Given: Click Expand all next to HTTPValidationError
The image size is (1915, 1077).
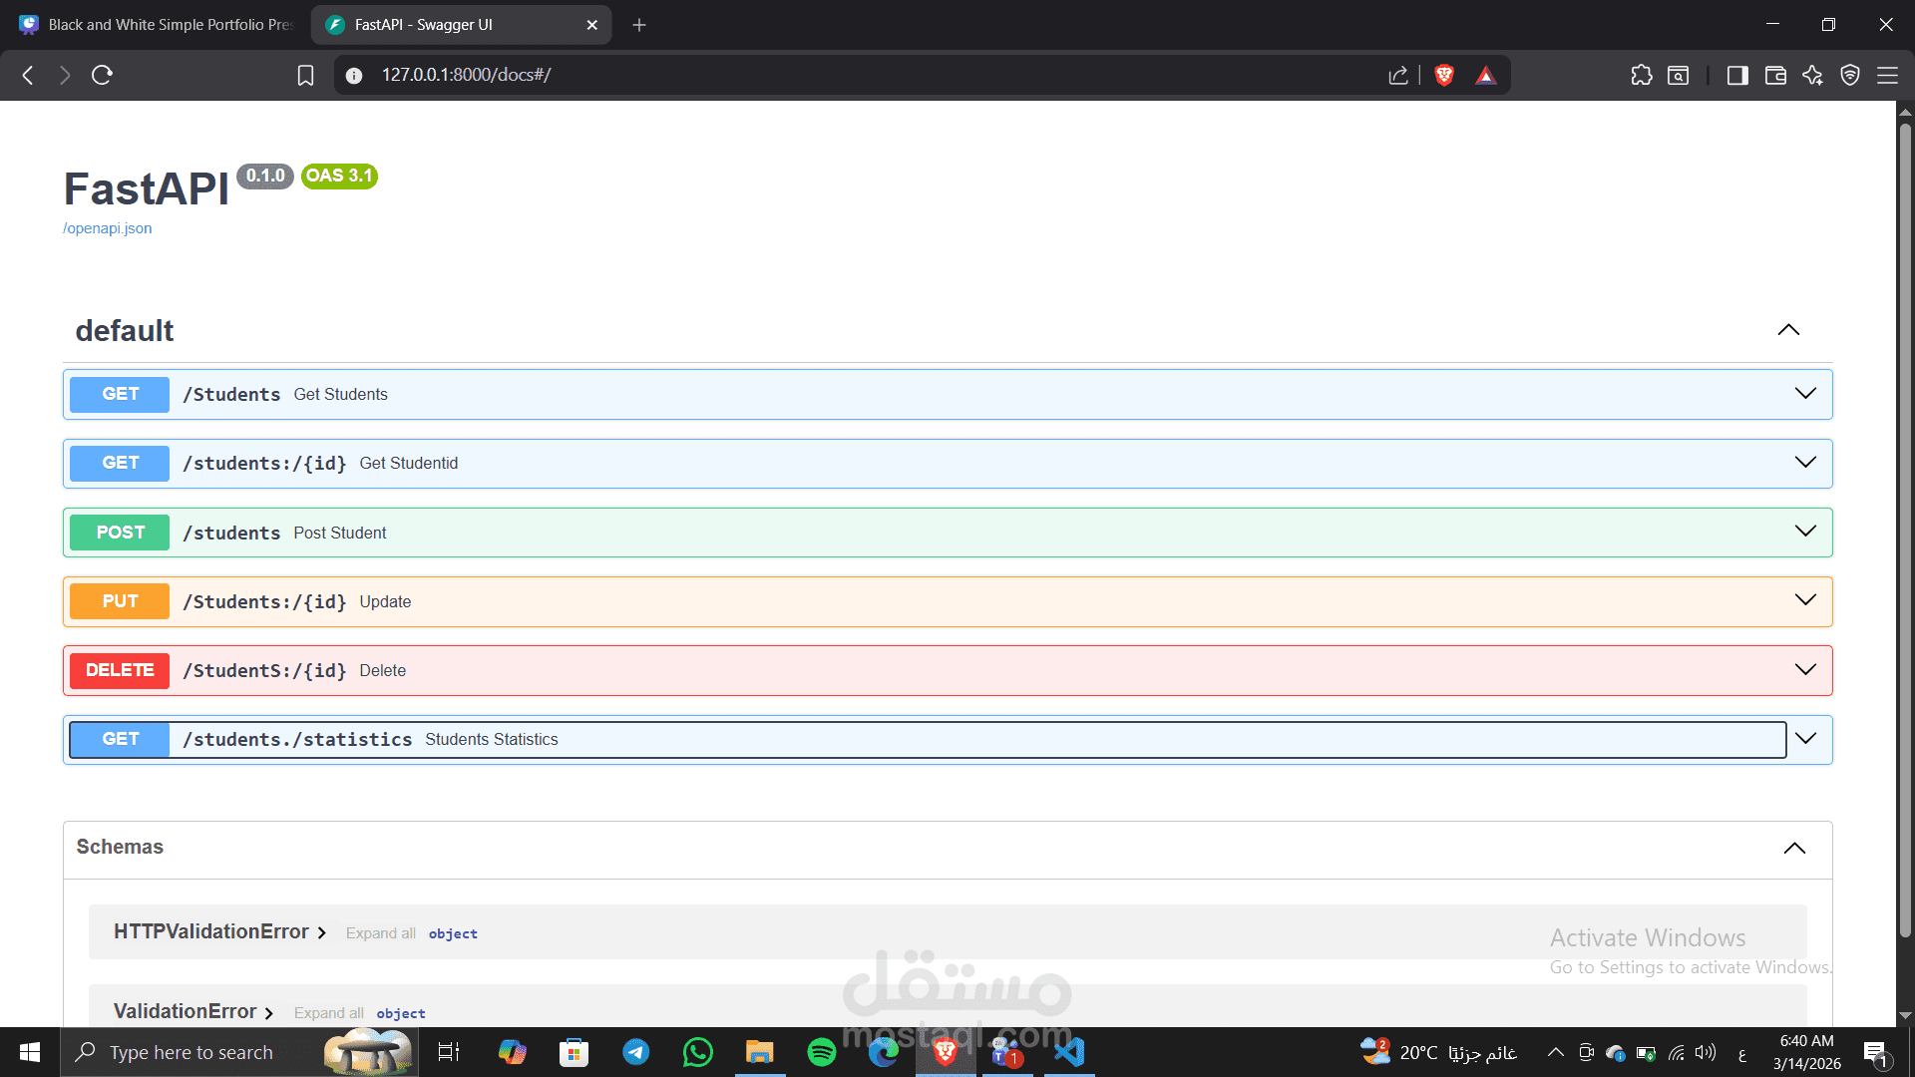Looking at the screenshot, I should (380, 933).
